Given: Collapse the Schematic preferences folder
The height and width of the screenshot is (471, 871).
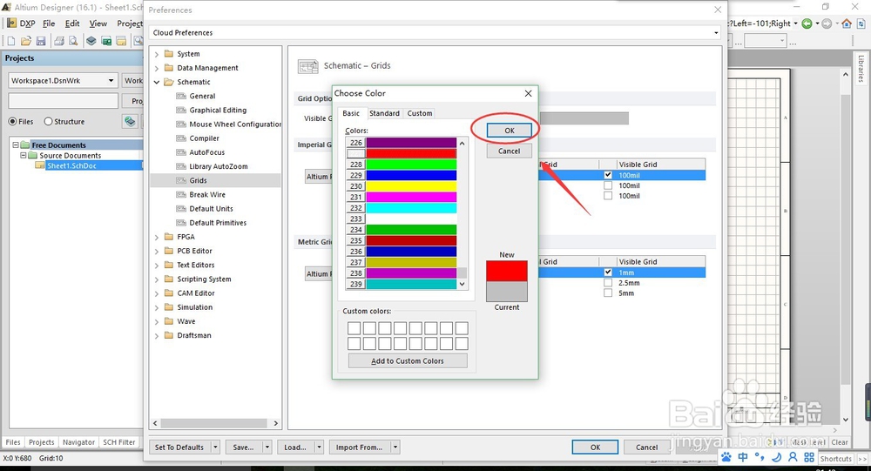Looking at the screenshot, I should [157, 82].
